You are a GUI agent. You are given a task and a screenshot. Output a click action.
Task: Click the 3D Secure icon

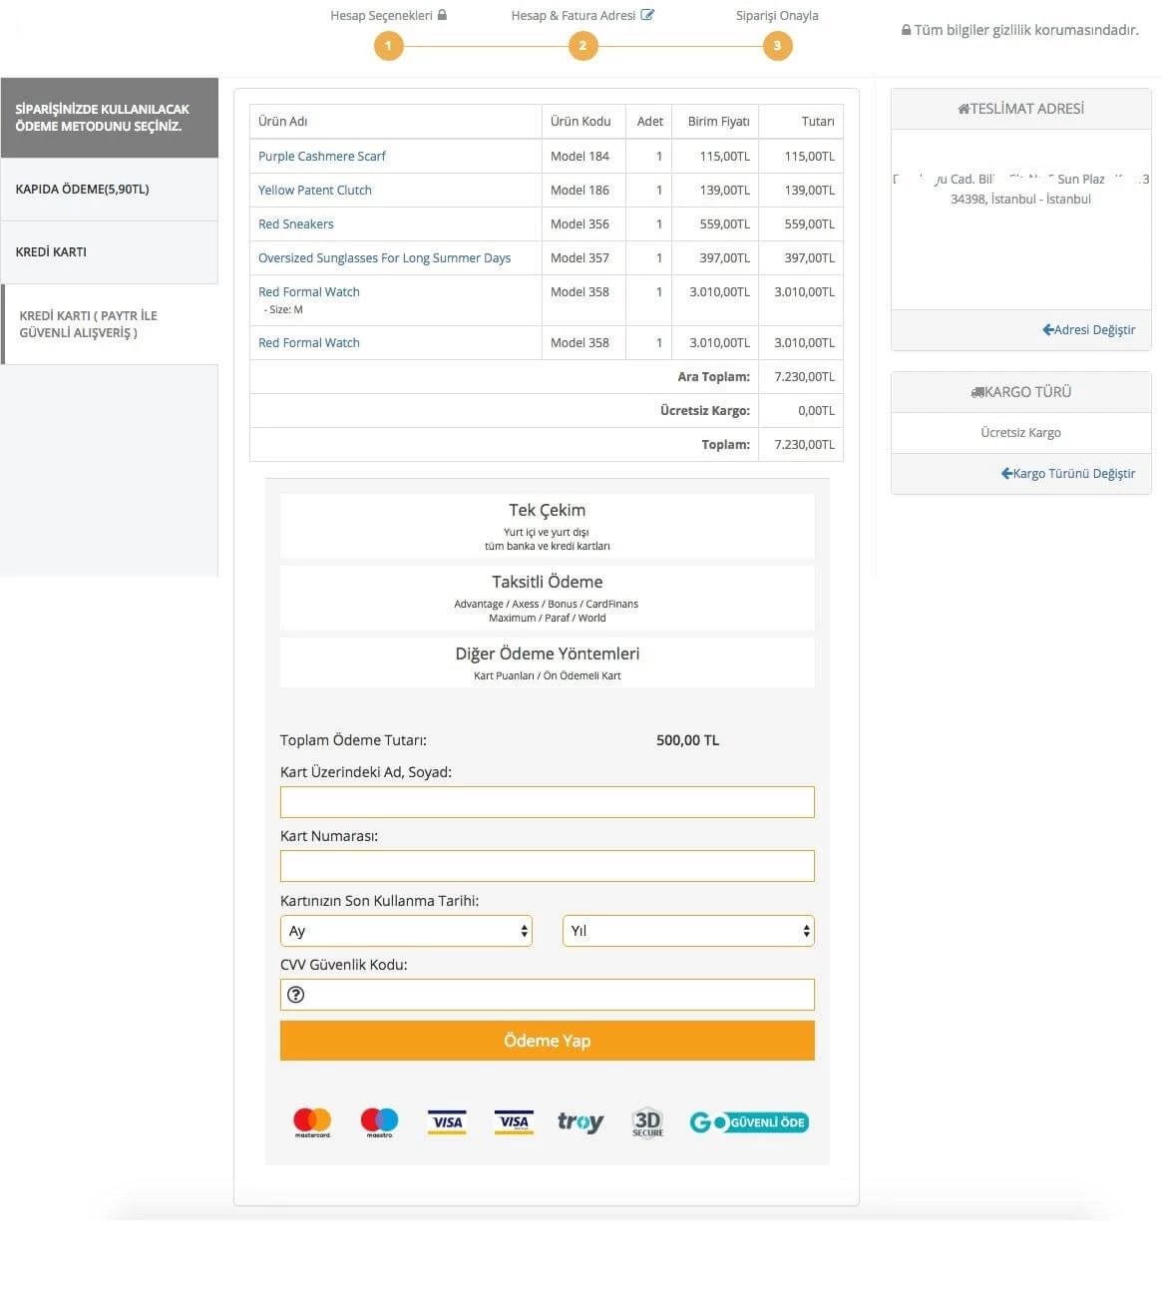[646, 1120]
